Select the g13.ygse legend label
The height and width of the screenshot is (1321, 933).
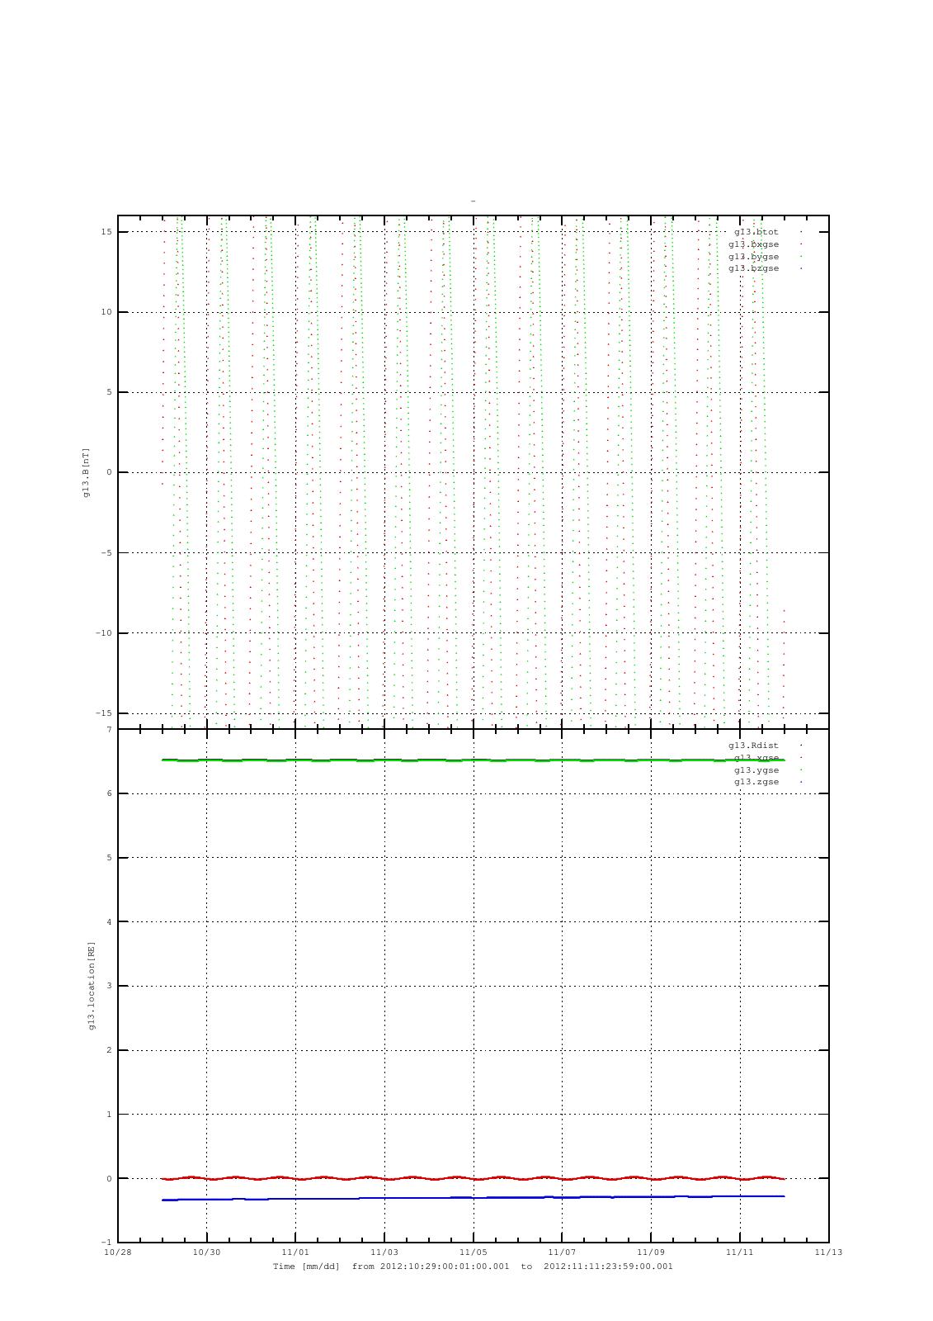[x=756, y=770]
